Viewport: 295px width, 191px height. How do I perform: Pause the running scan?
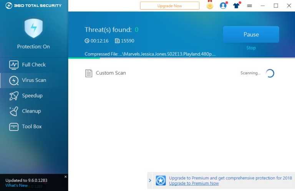251,34
